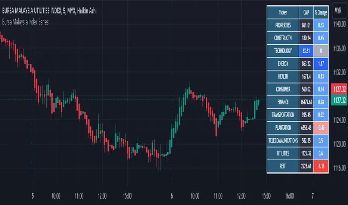Click the 1124.00 price axis label
Screen dimensions: 348x205
click(339, 120)
